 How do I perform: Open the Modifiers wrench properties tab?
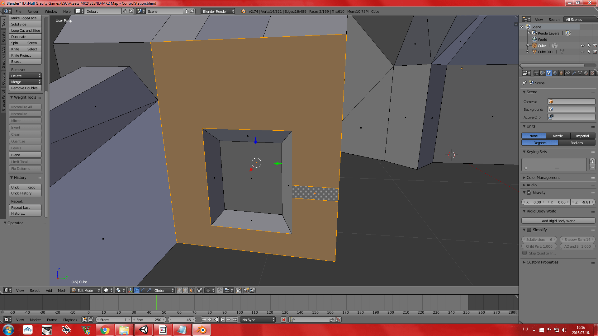click(574, 73)
